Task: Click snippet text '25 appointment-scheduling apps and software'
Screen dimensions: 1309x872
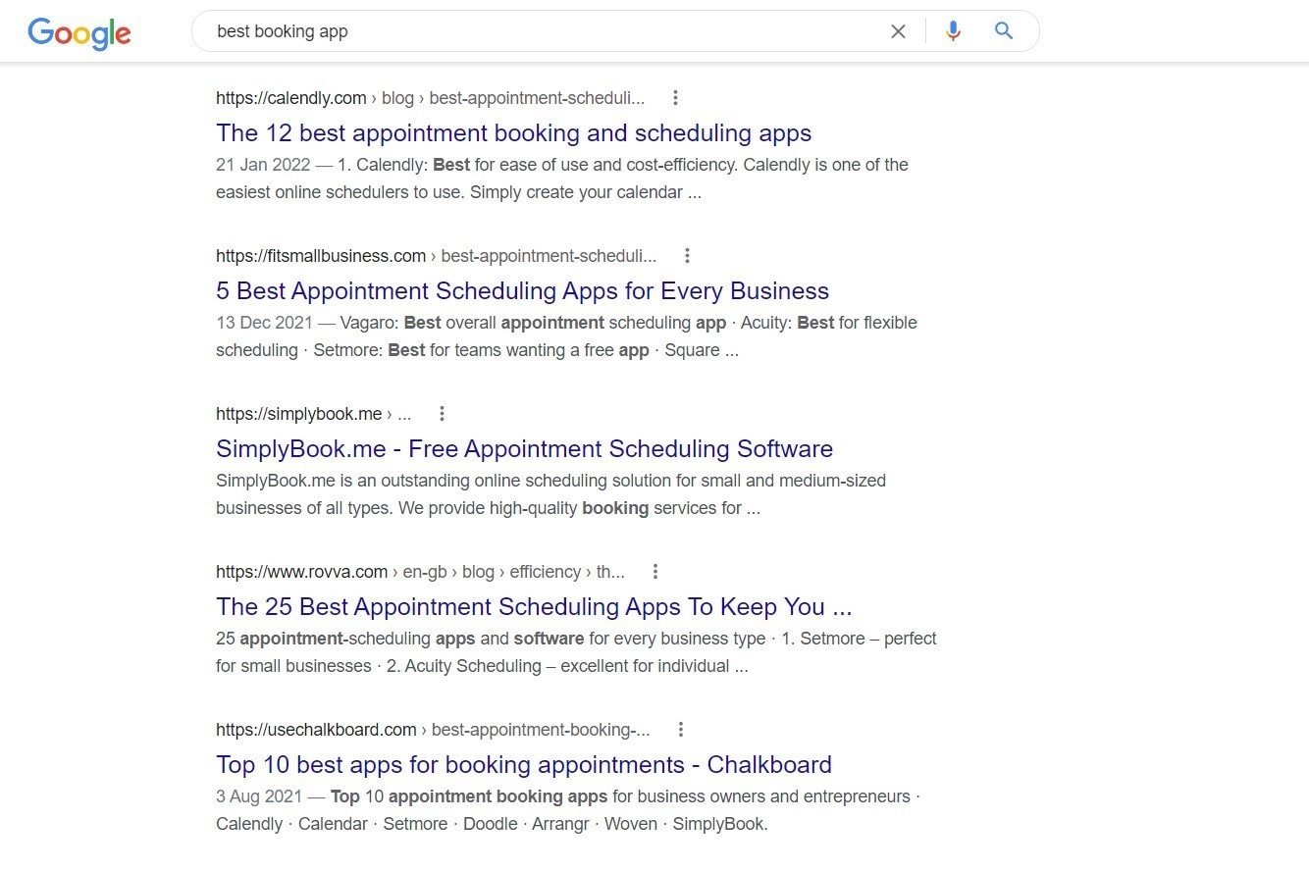Action: [400, 639]
